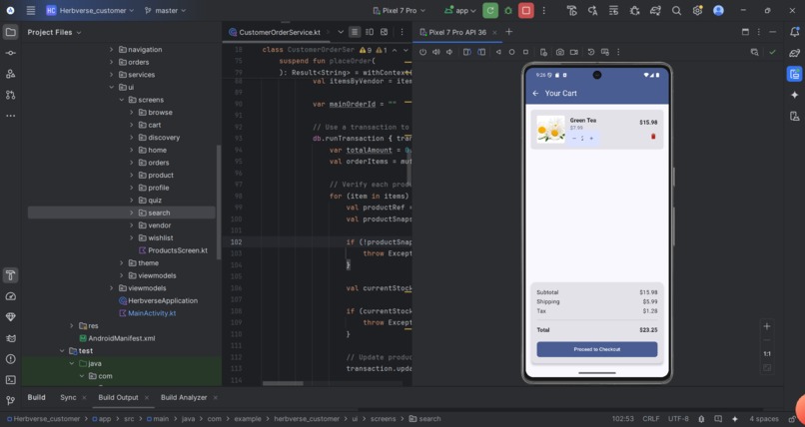This screenshot has height=427, width=805.
Task: Open the Gradle tool window
Action: click(x=794, y=53)
